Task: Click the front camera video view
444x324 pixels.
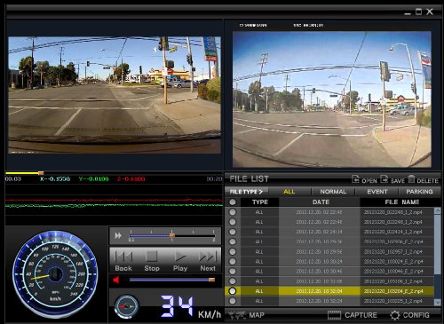Action: (115, 95)
